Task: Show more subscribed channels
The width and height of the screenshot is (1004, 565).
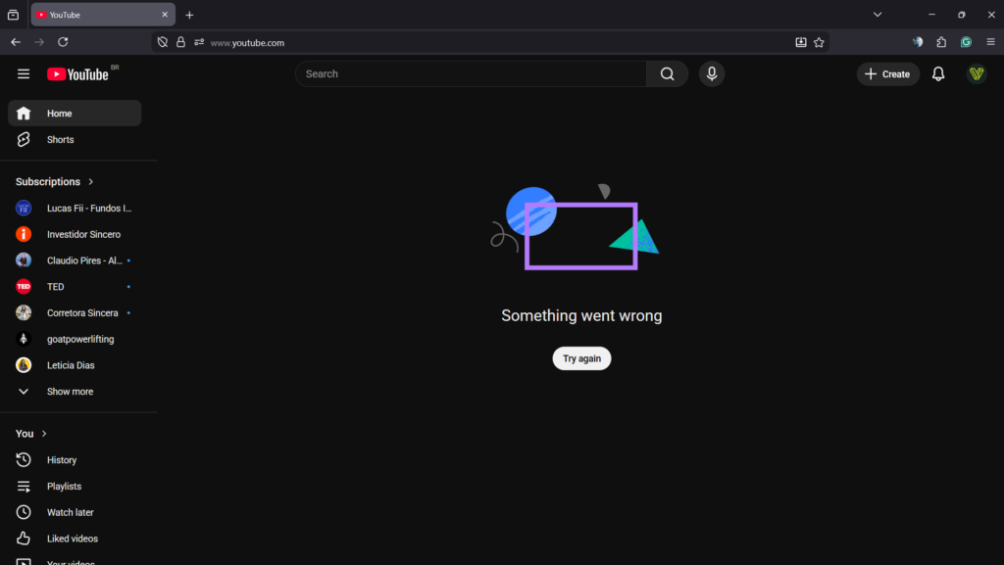Action: [70, 391]
